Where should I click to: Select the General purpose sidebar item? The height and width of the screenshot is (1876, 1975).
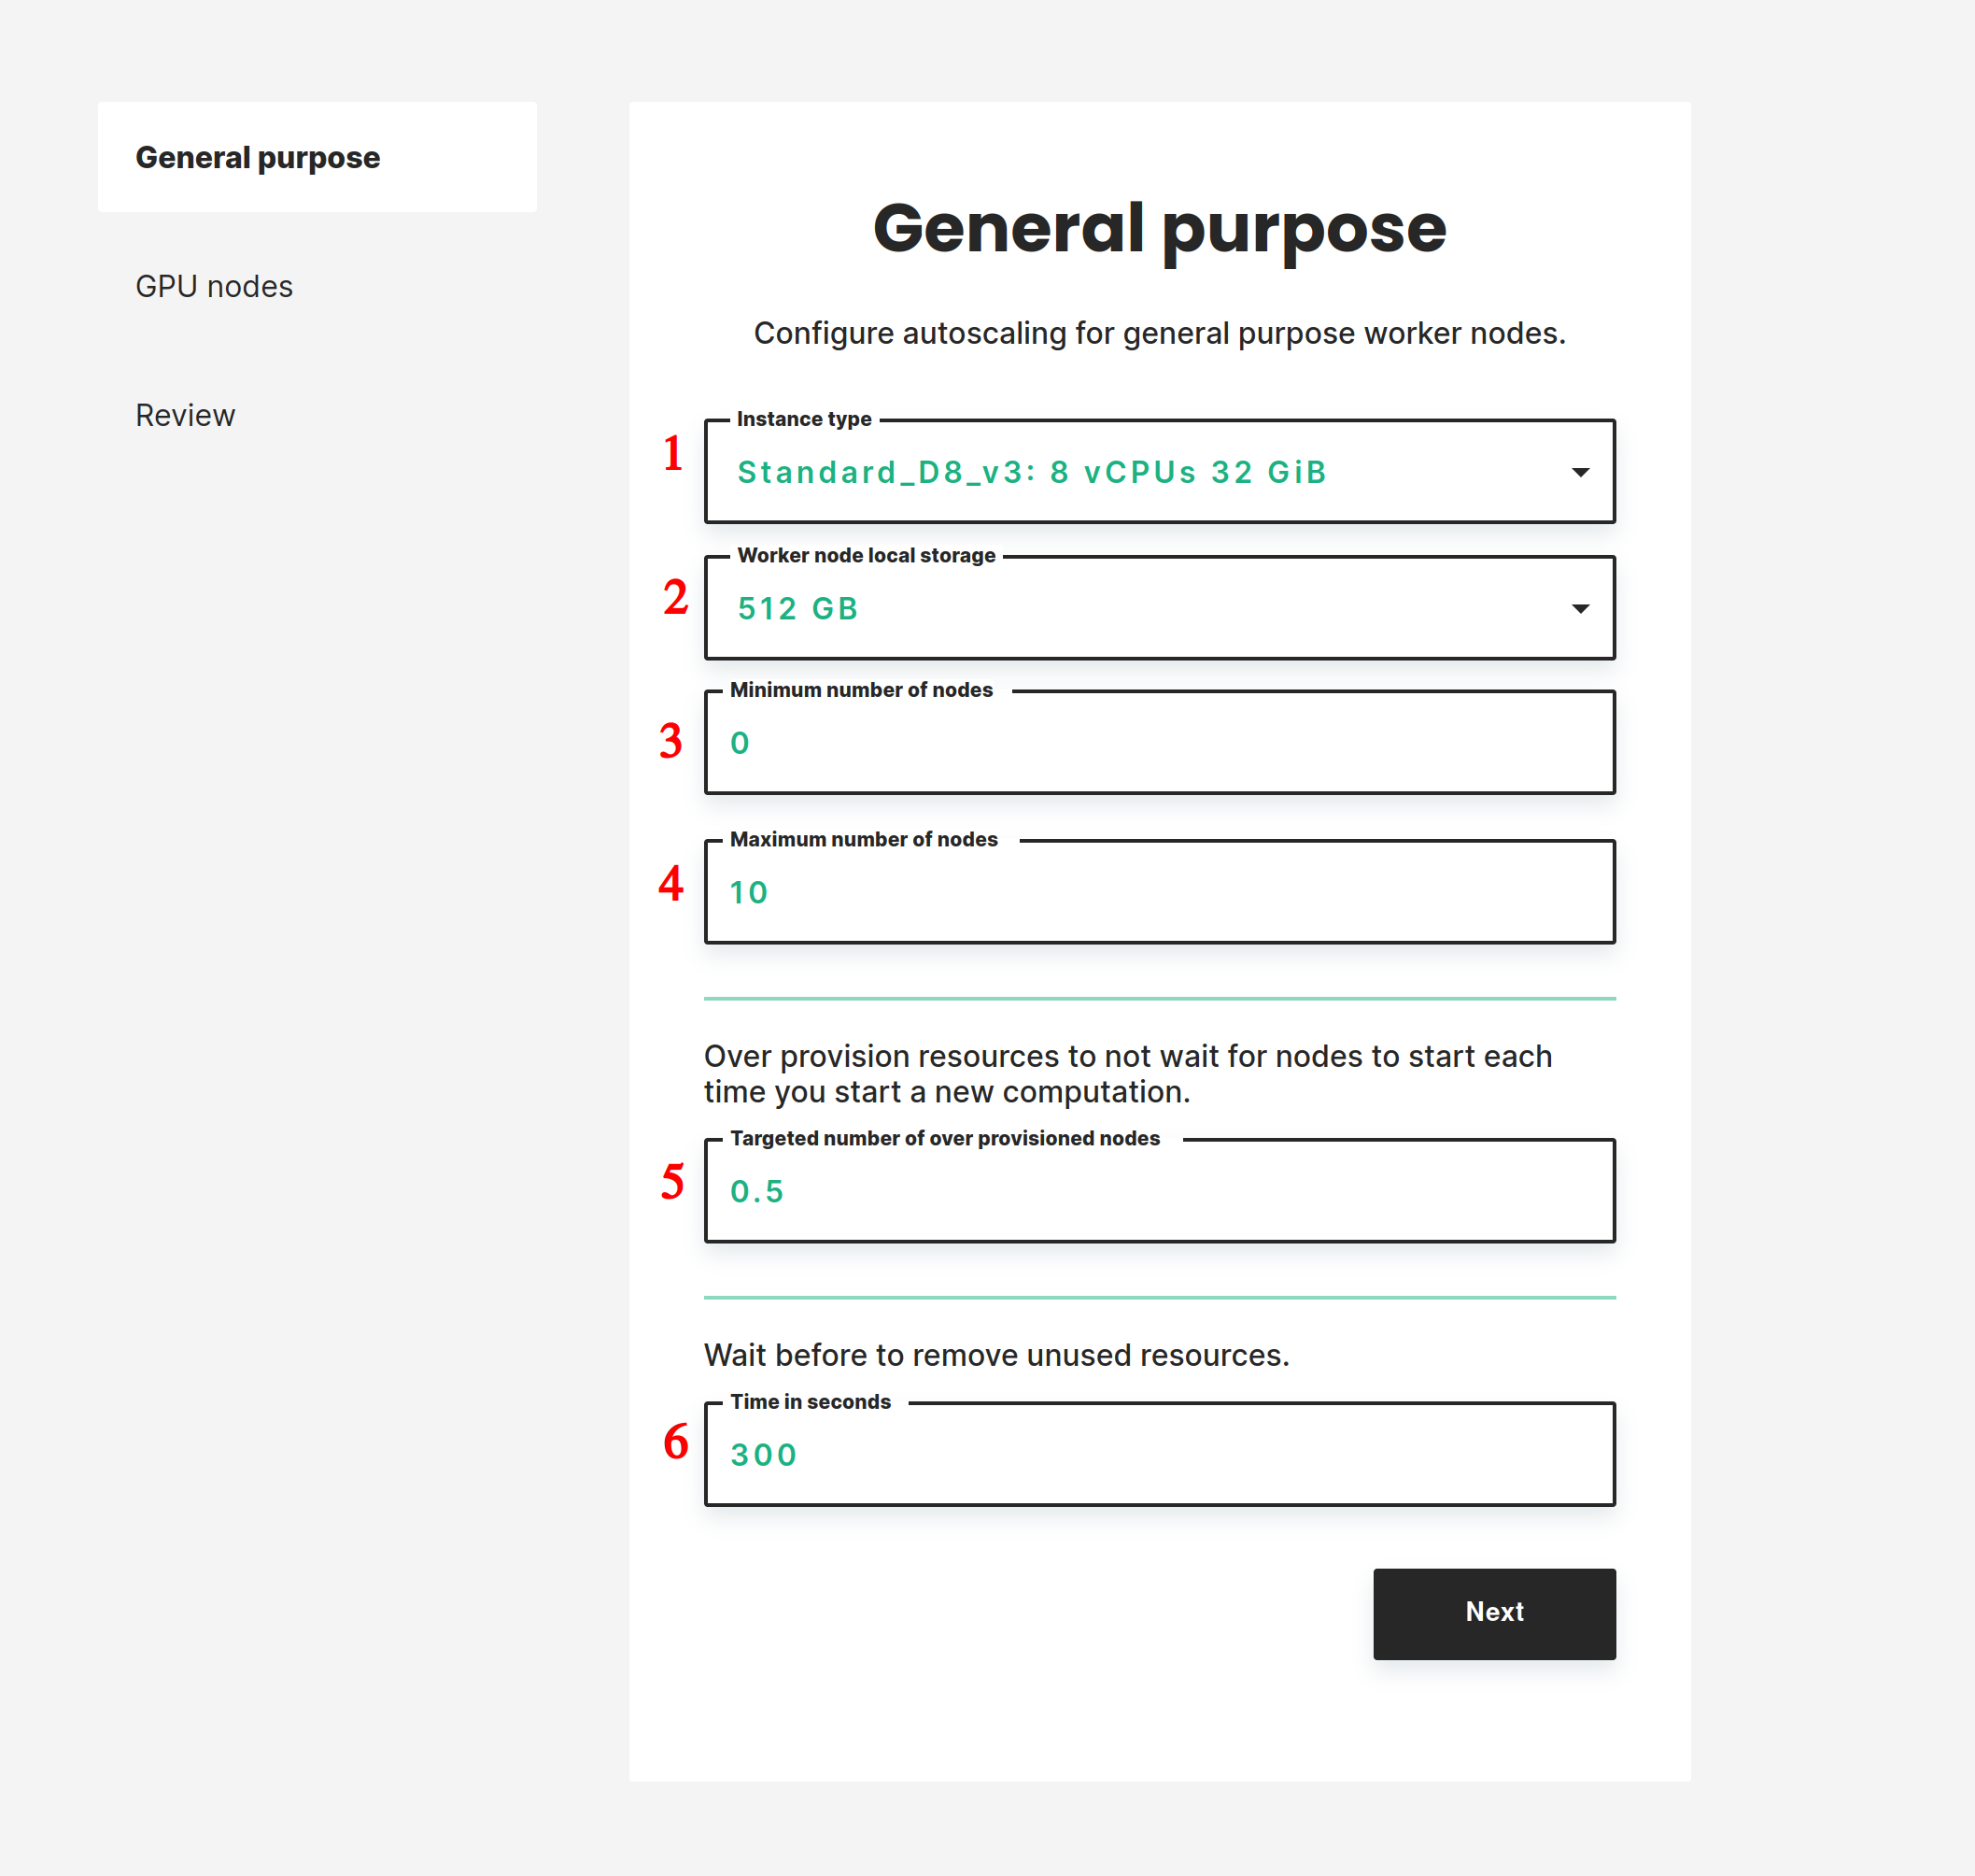point(258,158)
